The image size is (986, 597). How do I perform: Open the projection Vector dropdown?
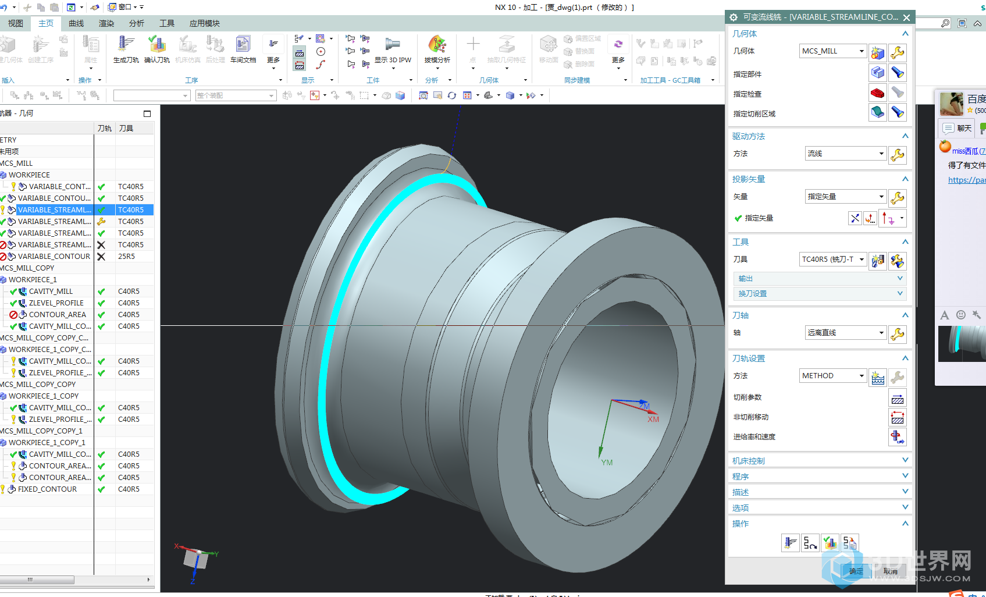pyautogui.click(x=846, y=197)
